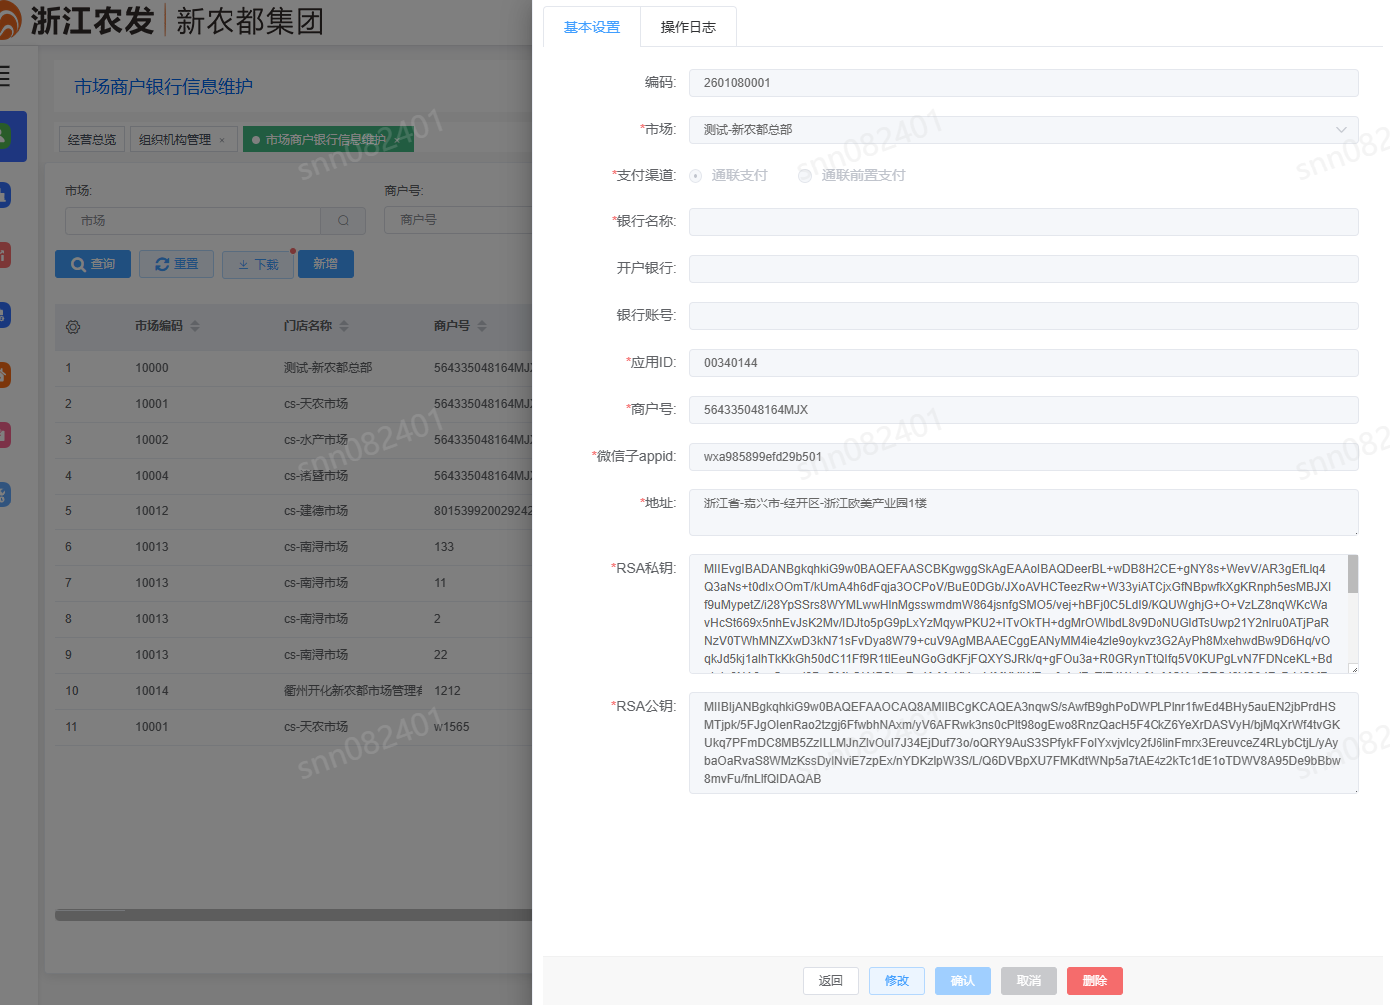This screenshot has height=1005, width=1390.
Task: Click the 衢州开化新农都市场管理 store name
Action: (353, 691)
